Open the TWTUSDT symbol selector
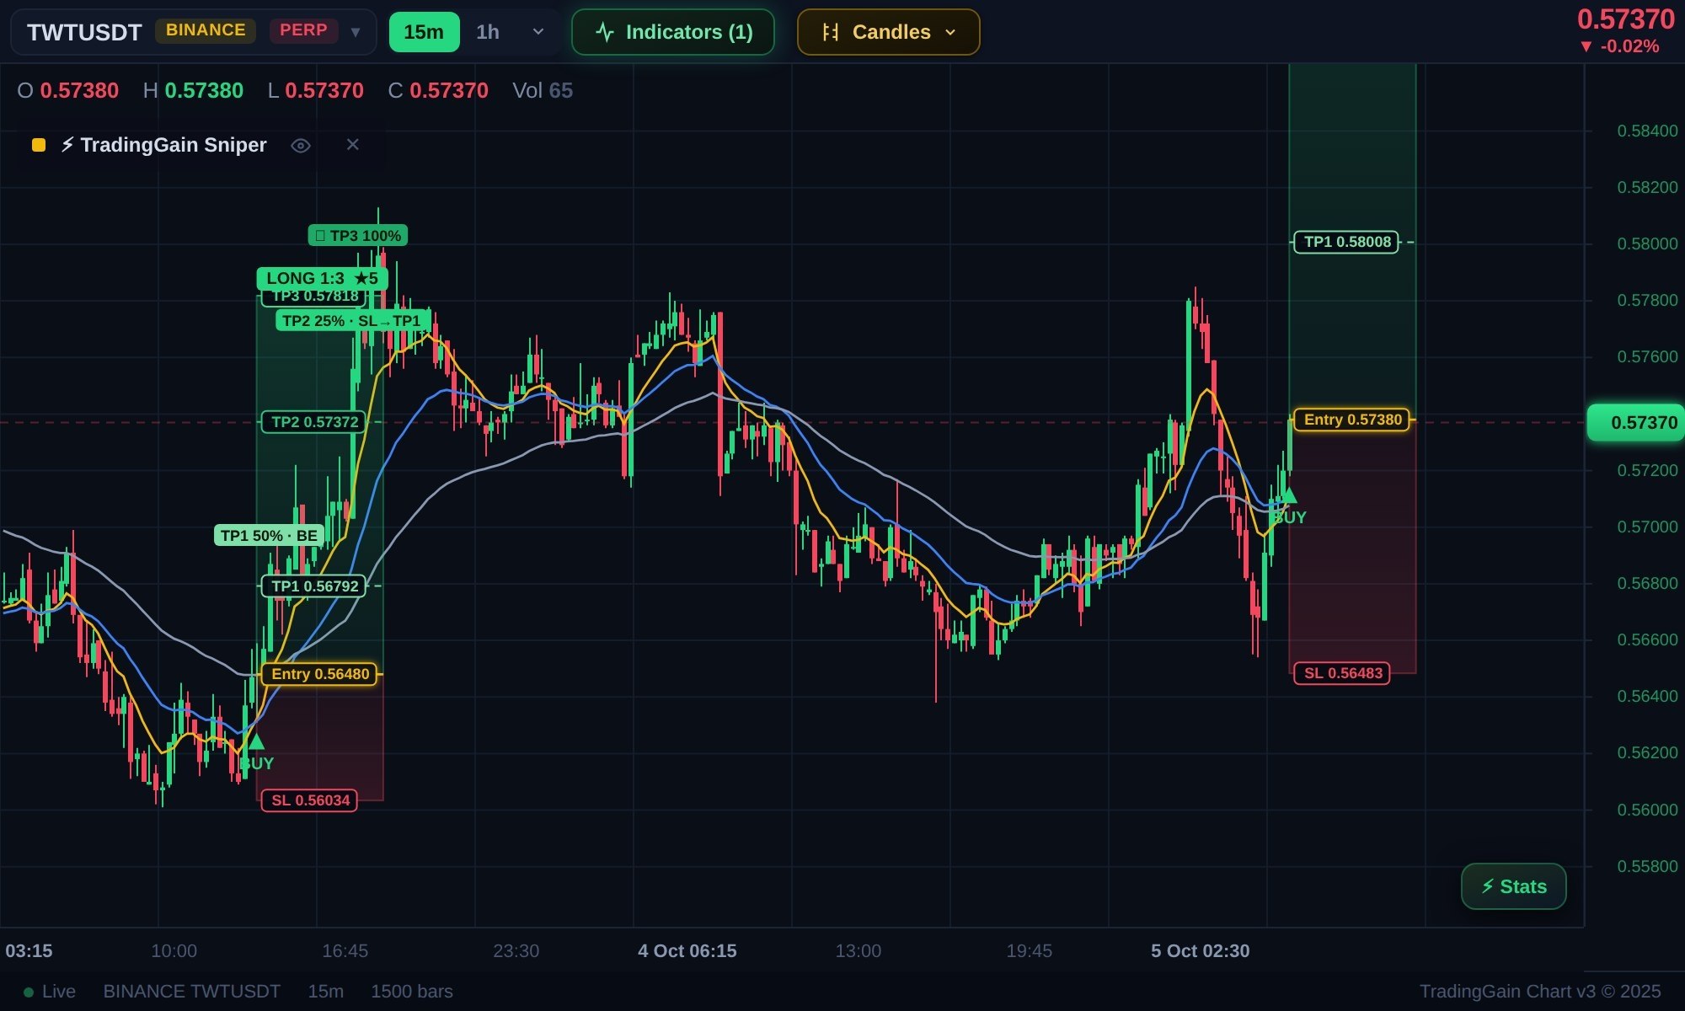This screenshot has width=1685, height=1011. click(x=193, y=32)
